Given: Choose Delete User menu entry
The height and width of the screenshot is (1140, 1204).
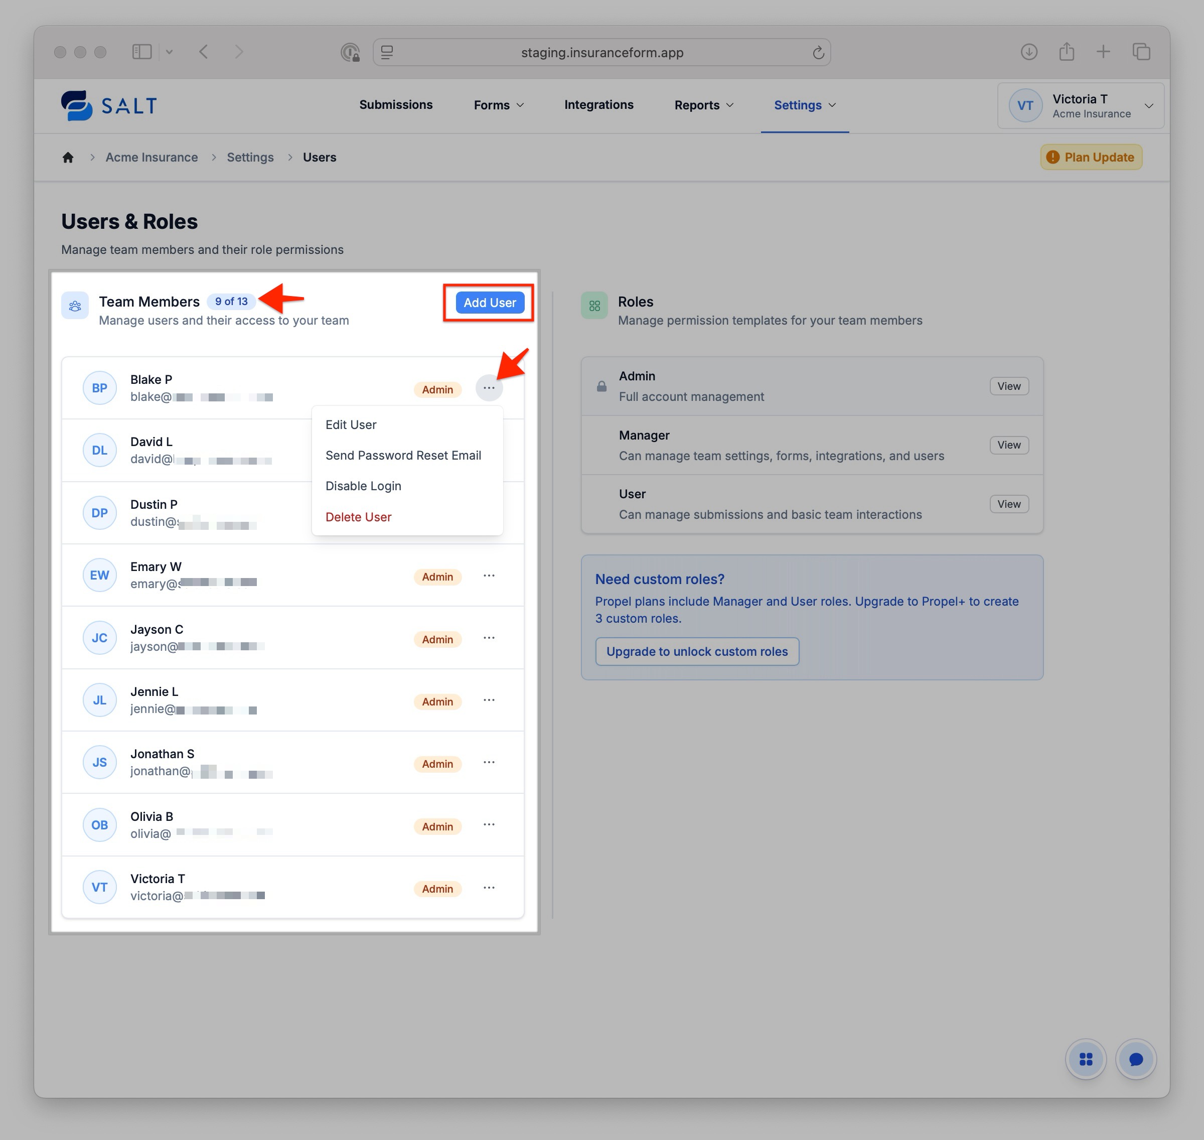Looking at the screenshot, I should click(x=358, y=517).
